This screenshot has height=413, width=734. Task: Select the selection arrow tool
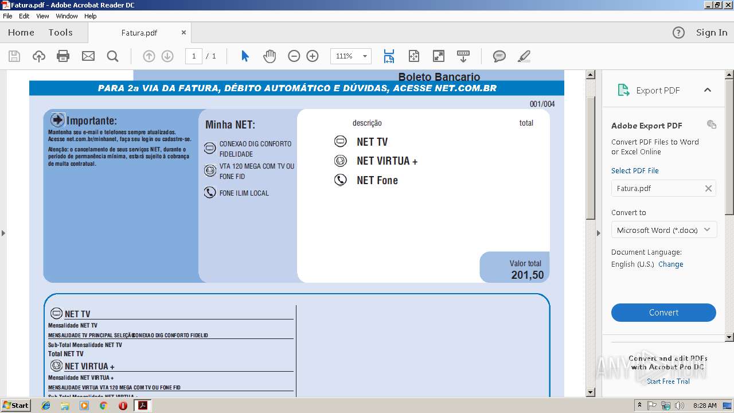tap(245, 56)
